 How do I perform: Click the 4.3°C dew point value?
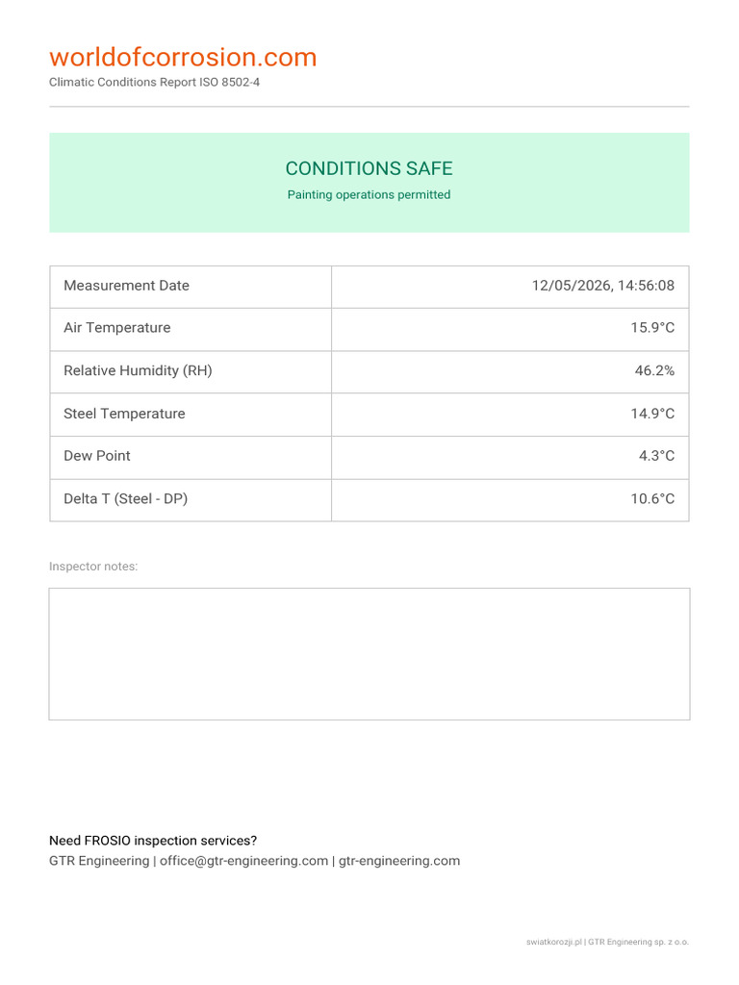pos(656,456)
